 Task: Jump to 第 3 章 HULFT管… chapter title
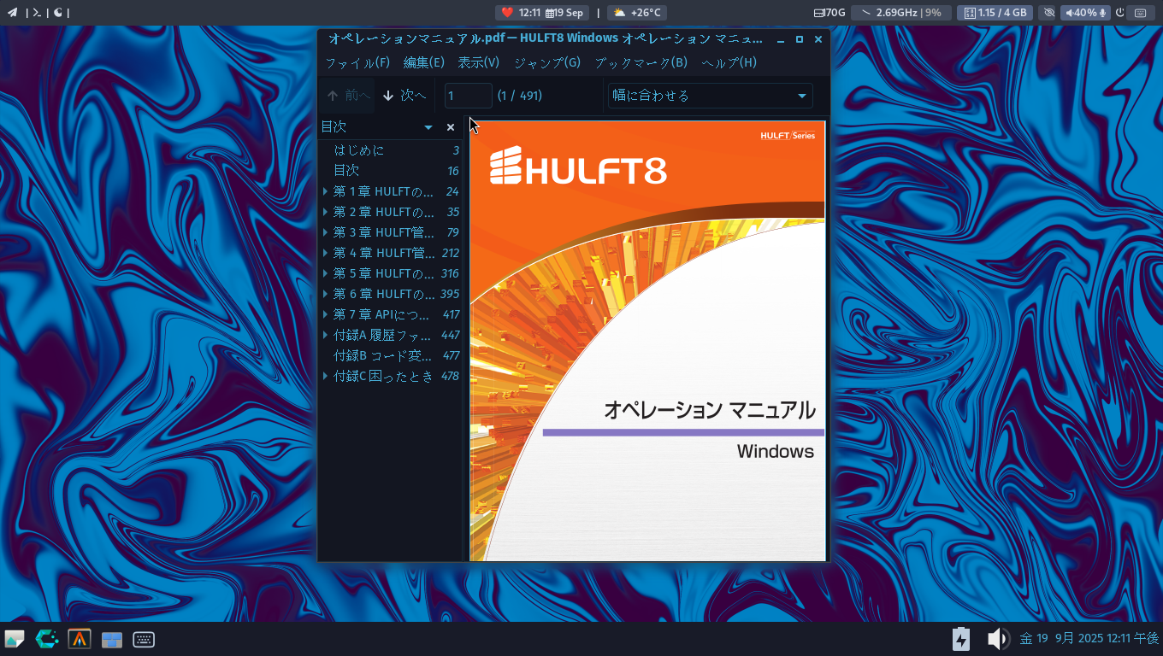[x=383, y=232]
